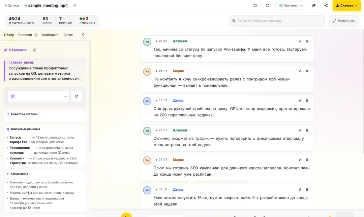This screenshot has height=217, width=364.
Task: Collapse sidebar with chevron arrow
Action: (x=83, y=35)
